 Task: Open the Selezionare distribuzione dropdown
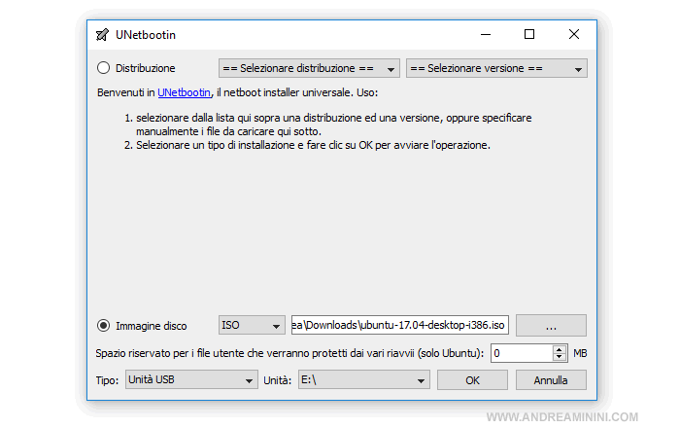(309, 68)
